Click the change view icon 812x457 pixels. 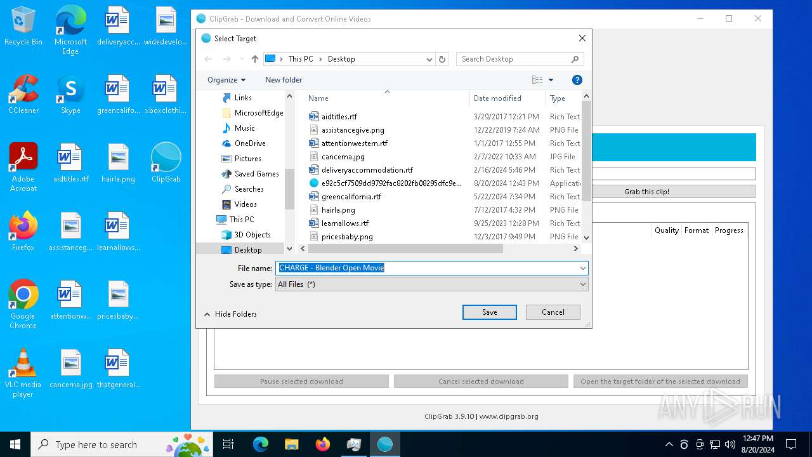[x=537, y=80]
